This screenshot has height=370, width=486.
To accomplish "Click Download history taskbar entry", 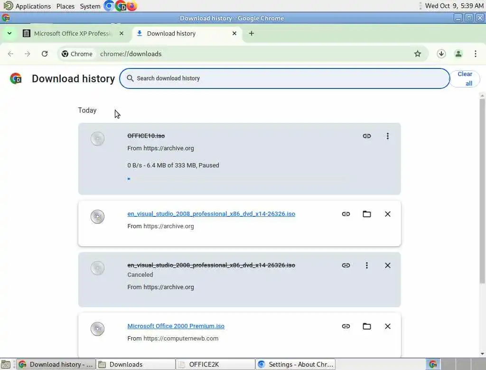I will point(56,364).
